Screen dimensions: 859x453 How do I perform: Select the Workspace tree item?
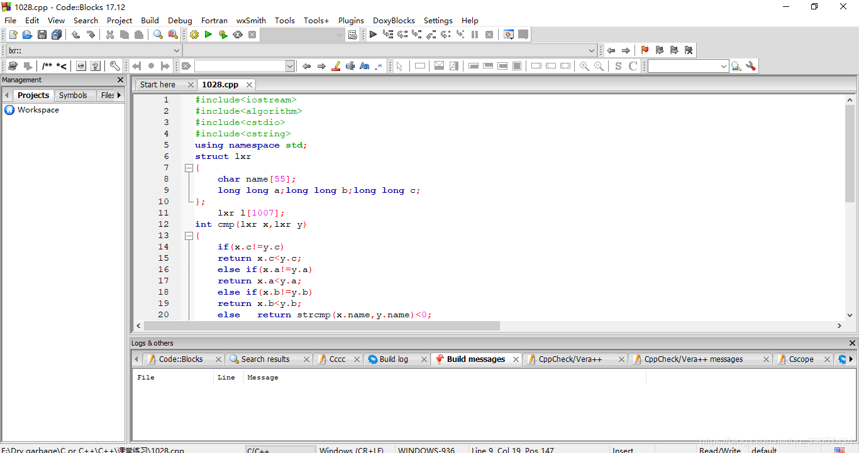click(x=38, y=110)
